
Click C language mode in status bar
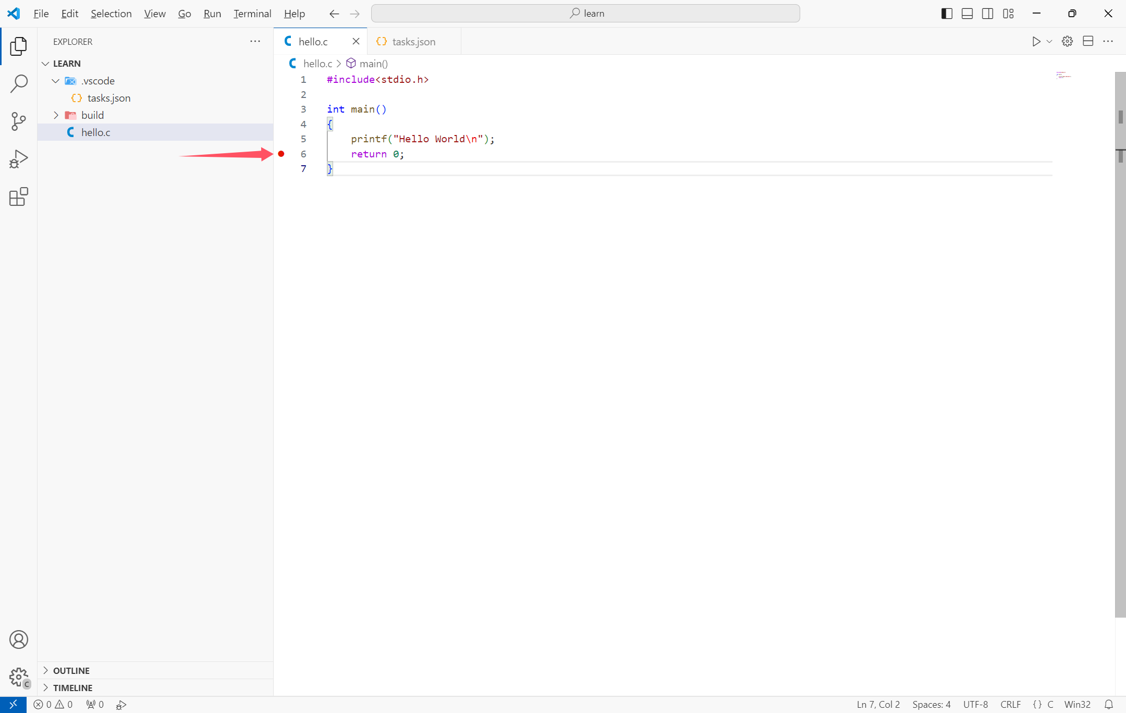[1050, 705]
